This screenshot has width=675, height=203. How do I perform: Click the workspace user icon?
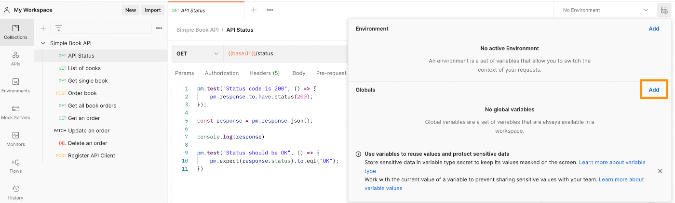[x=7, y=10]
